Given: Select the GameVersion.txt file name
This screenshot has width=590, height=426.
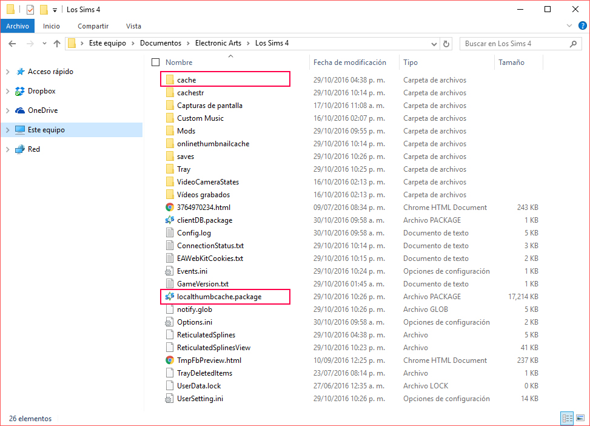Looking at the screenshot, I should 203,283.
